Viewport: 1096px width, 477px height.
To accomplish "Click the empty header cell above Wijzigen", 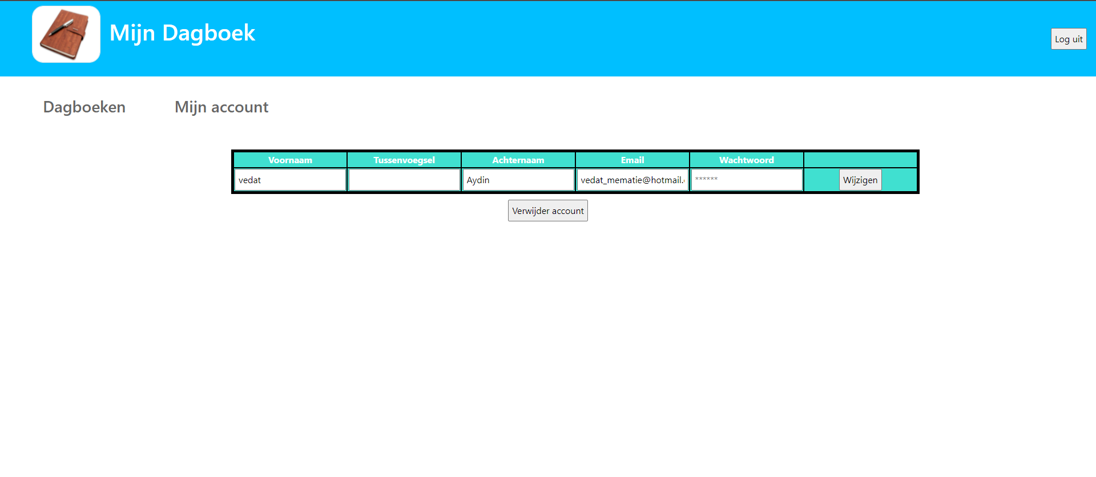I will pyautogui.click(x=860, y=160).
